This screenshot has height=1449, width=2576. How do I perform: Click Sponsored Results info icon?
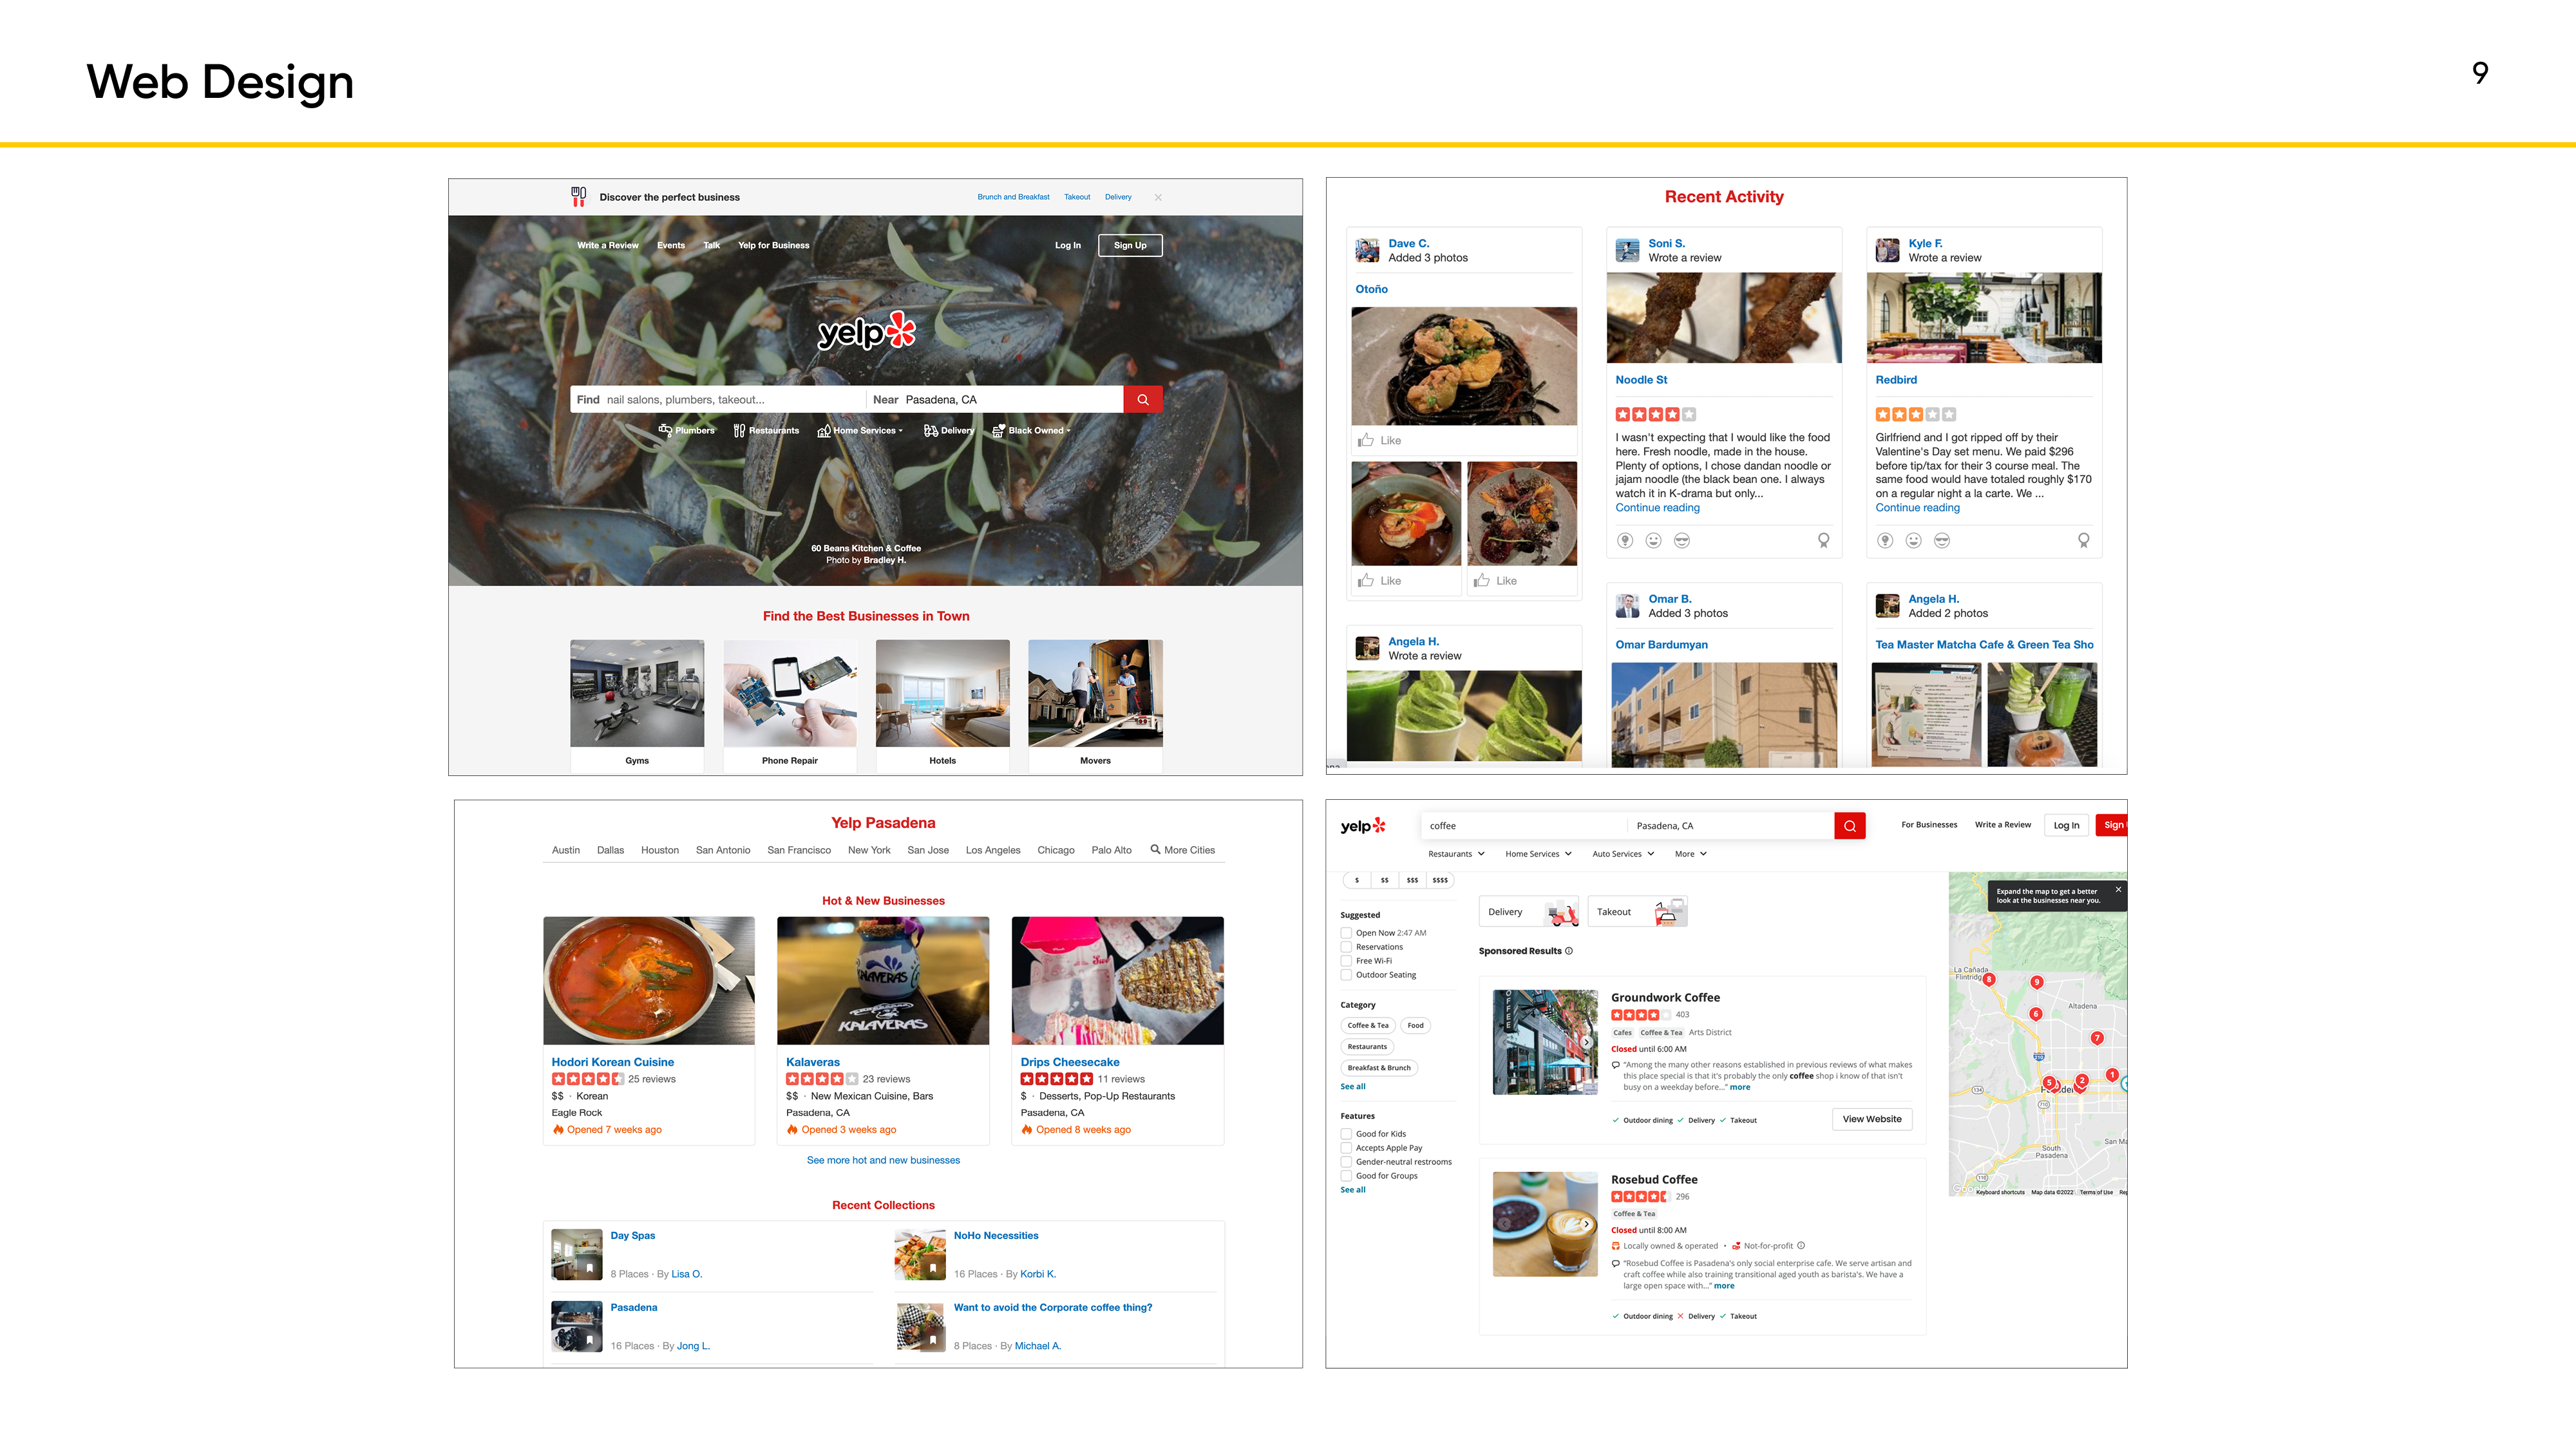1568,951
